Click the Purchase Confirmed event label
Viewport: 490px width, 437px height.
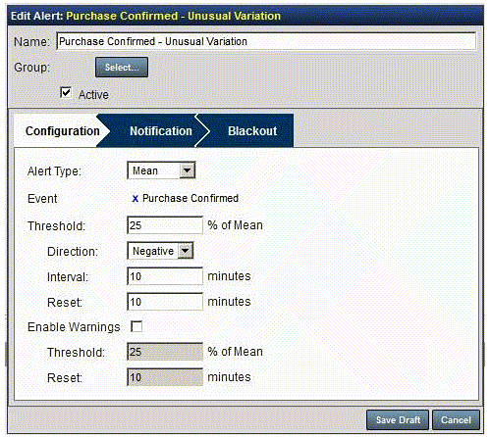pos(191,198)
